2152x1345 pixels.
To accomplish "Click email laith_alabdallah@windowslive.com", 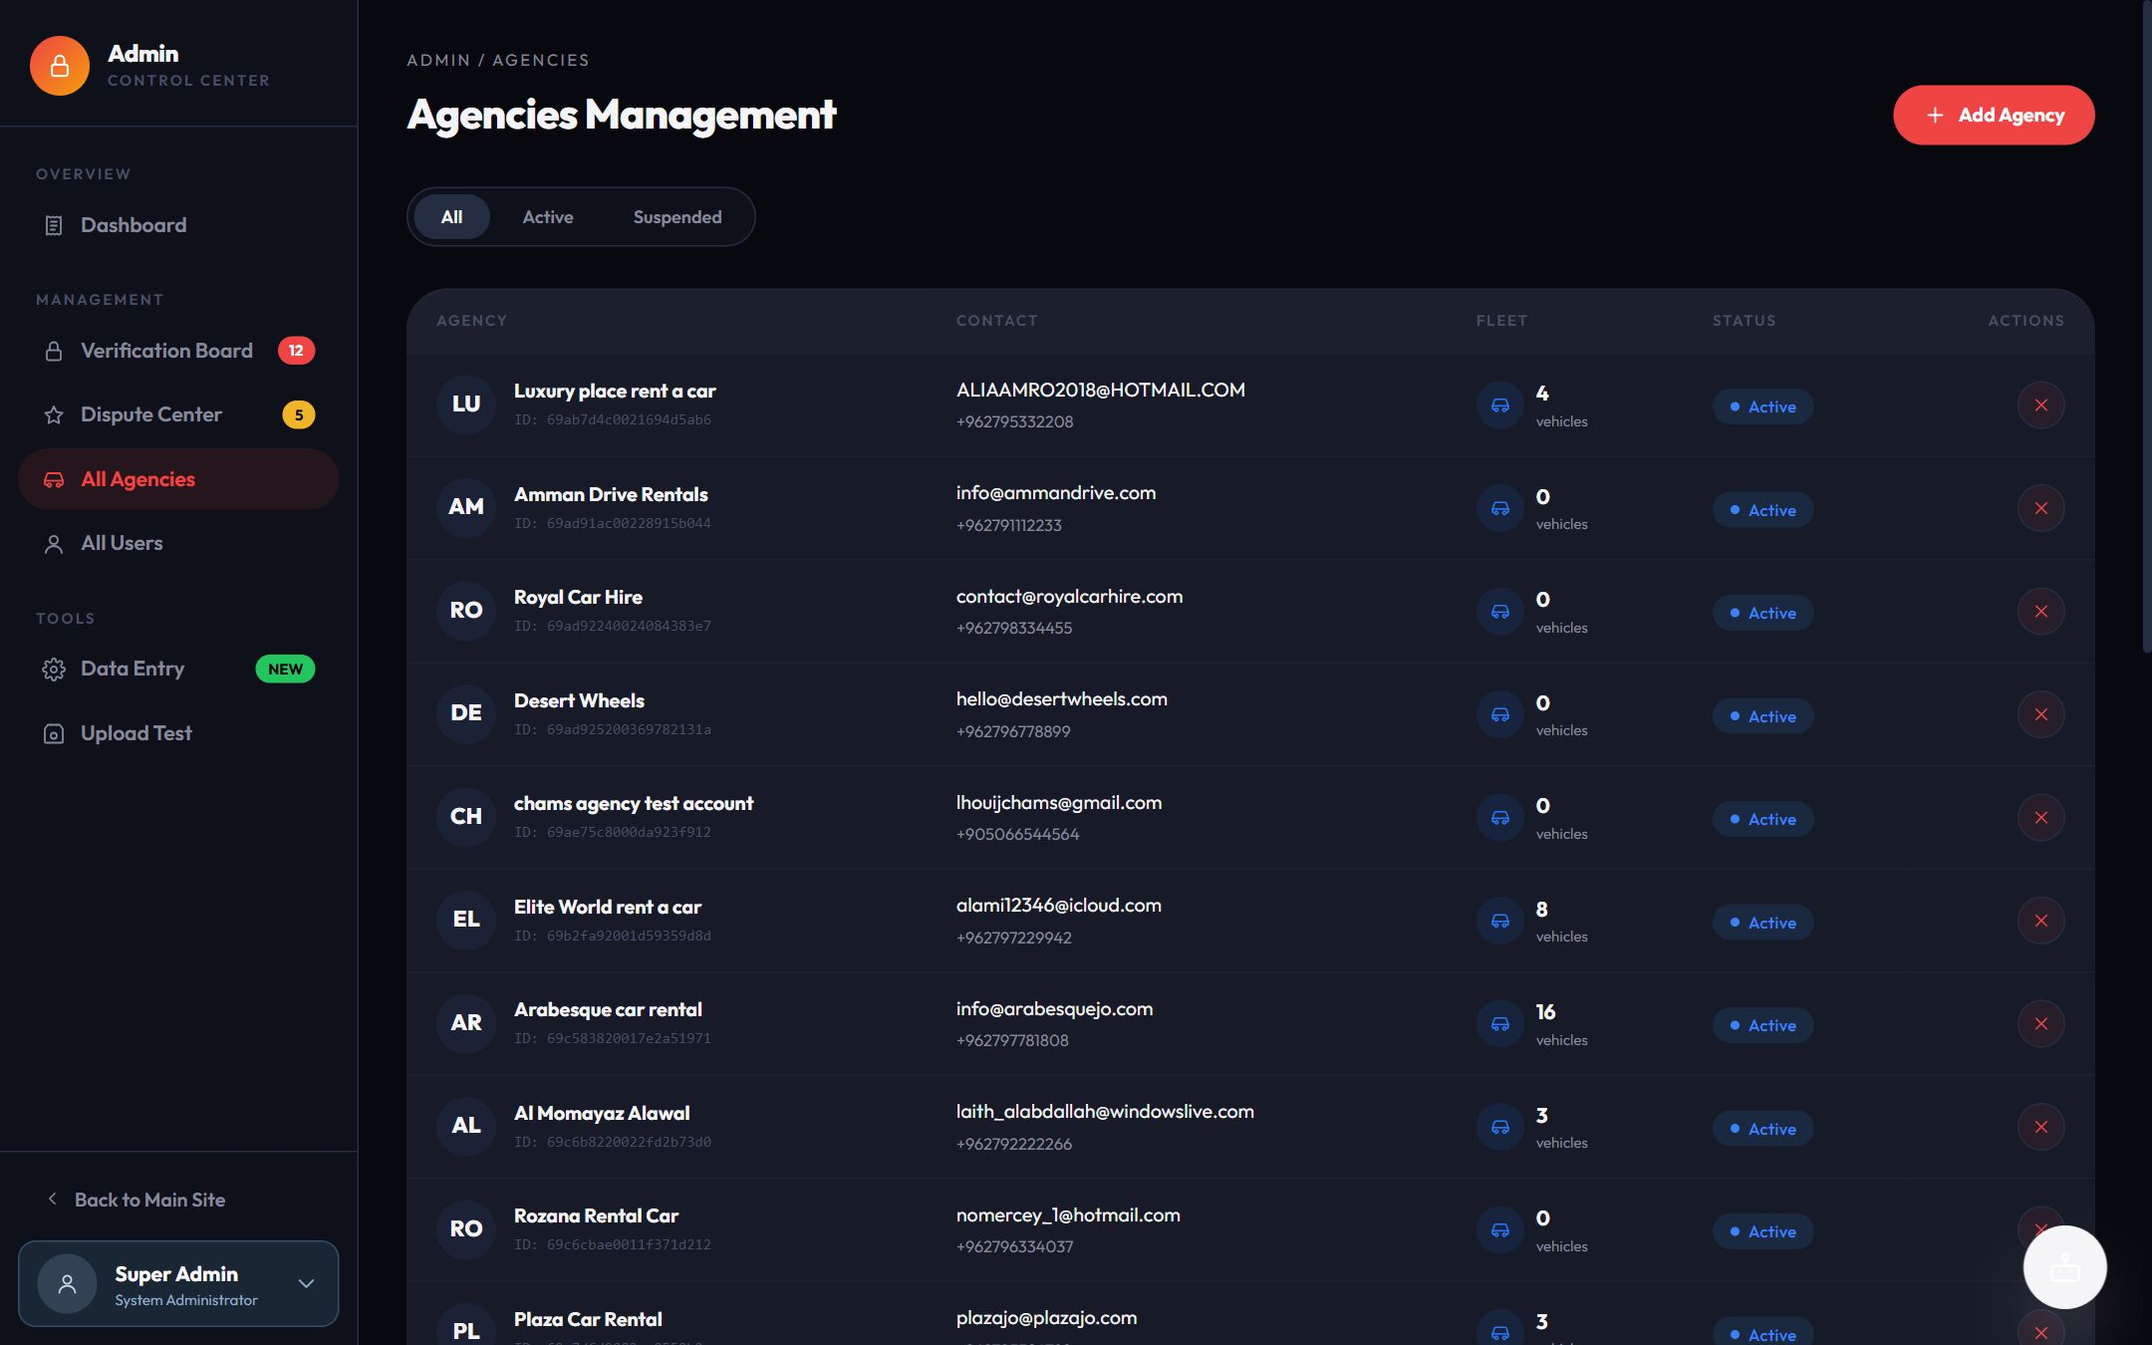I will point(1105,1112).
